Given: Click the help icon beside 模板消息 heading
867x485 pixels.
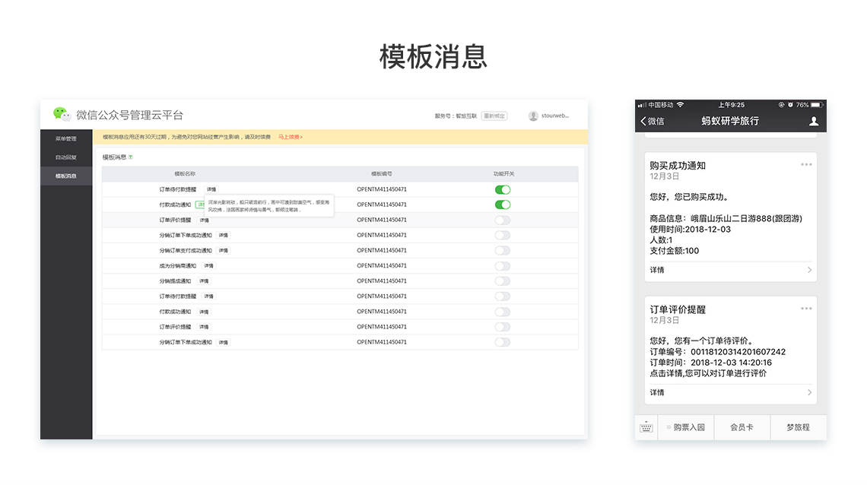Looking at the screenshot, I should 131,157.
